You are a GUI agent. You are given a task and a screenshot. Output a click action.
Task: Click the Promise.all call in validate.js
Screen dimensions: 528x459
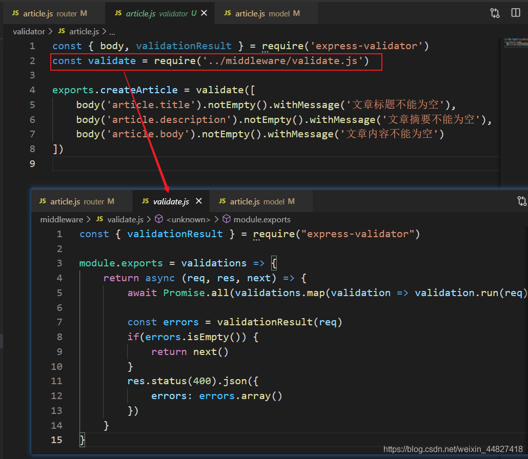pyautogui.click(x=197, y=293)
